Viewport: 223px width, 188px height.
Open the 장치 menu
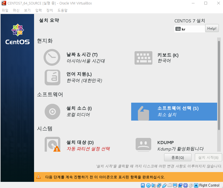coord(49,10)
